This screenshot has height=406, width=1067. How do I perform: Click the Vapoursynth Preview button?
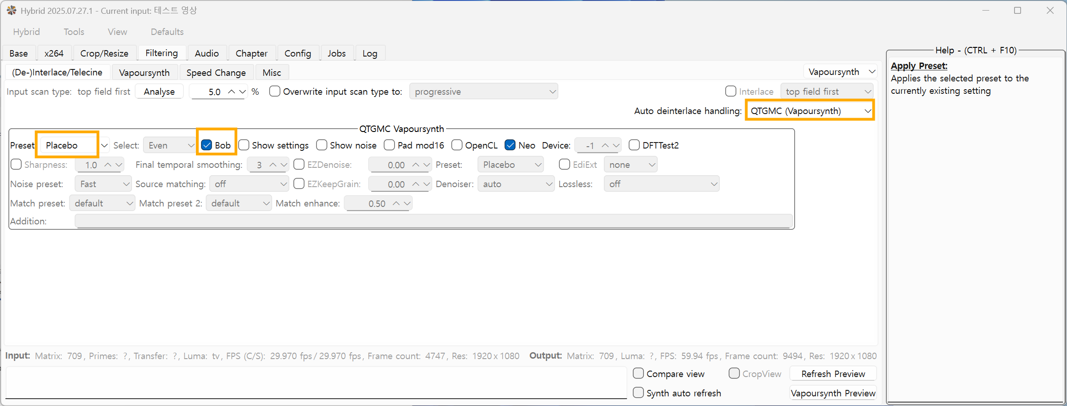833,393
